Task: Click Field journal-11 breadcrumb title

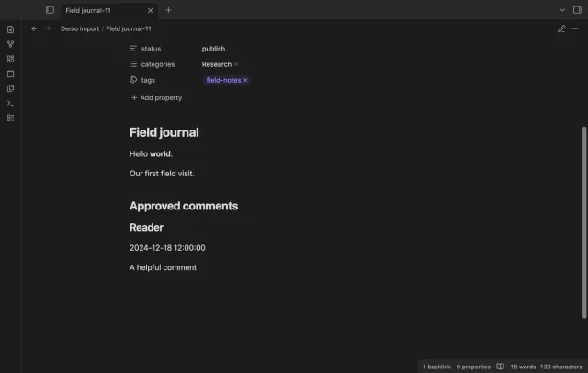Action: coord(129,28)
